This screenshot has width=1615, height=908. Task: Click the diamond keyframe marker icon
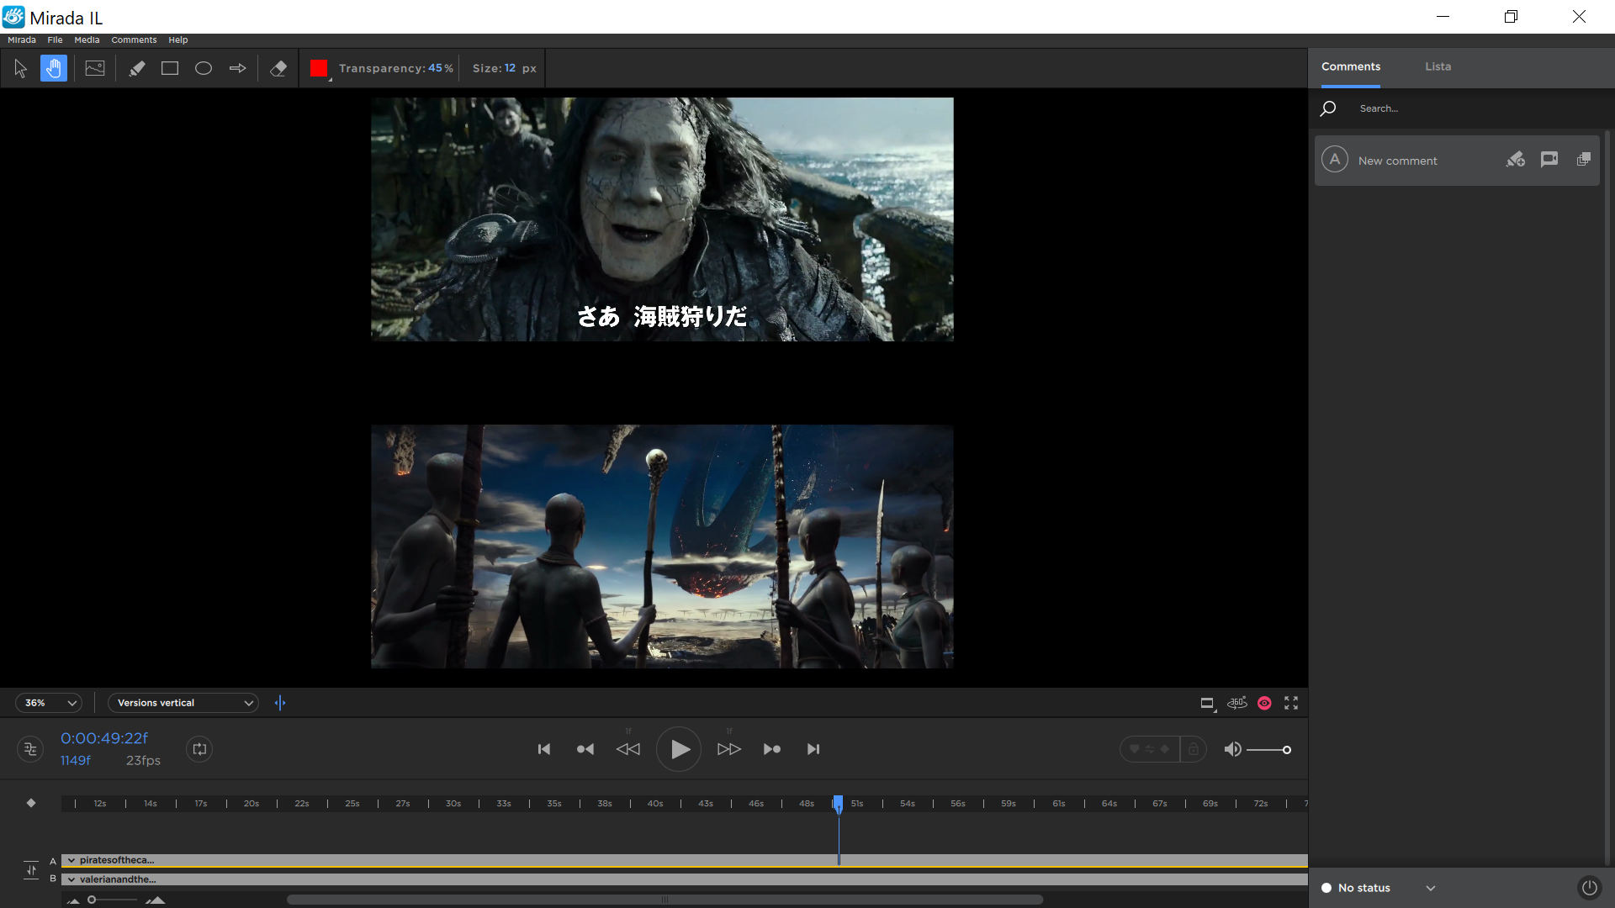31,803
